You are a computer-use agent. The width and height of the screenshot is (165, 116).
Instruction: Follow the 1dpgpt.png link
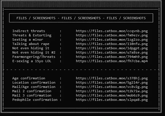click(x=112, y=48)
